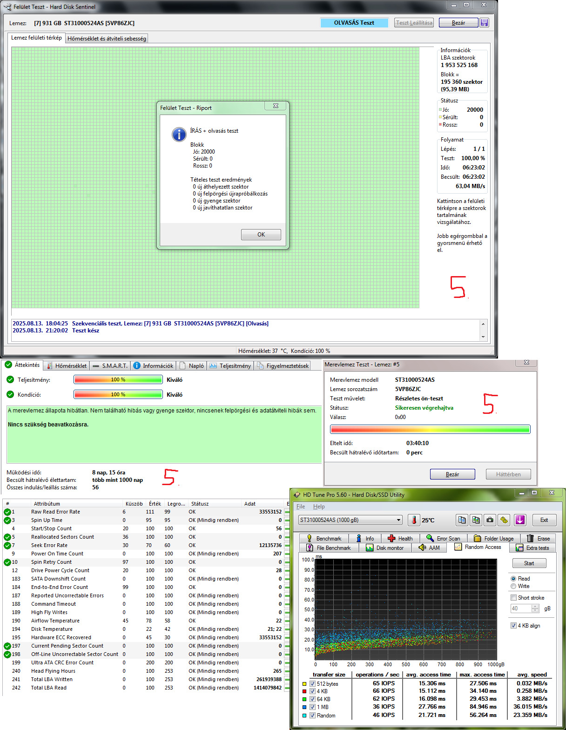Open the Benchmark tab in HD Tune
Image resolution: width=566 pixels, height=730 pixels.
click(x=323, y=538)
